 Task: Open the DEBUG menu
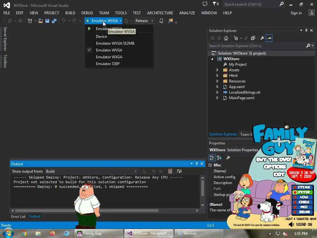click(x=87, y=13)
